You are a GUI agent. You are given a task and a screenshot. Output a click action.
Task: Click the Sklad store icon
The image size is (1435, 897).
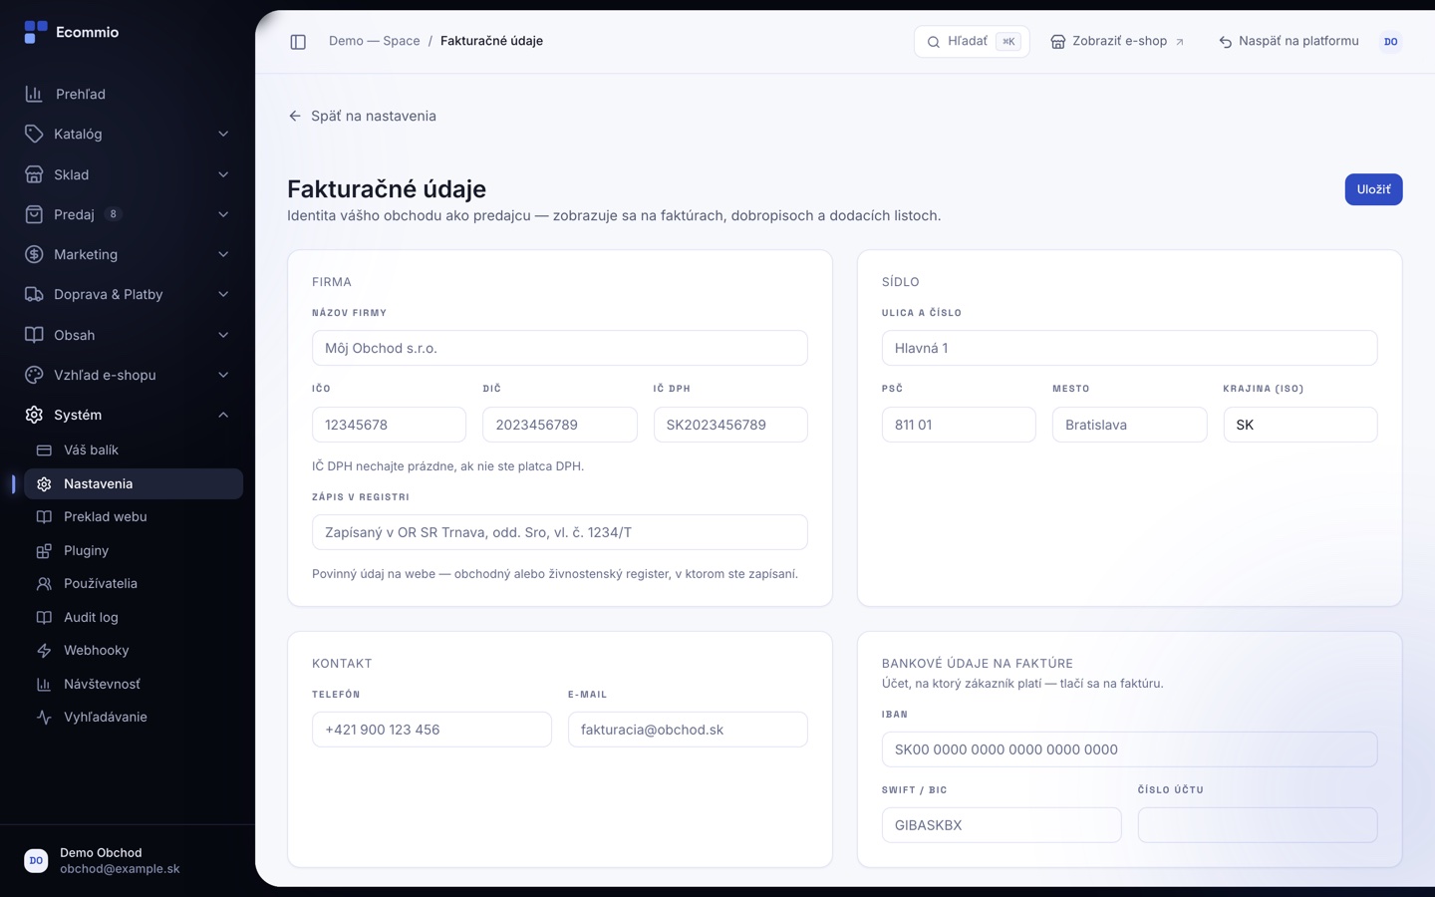pos(34,174)
